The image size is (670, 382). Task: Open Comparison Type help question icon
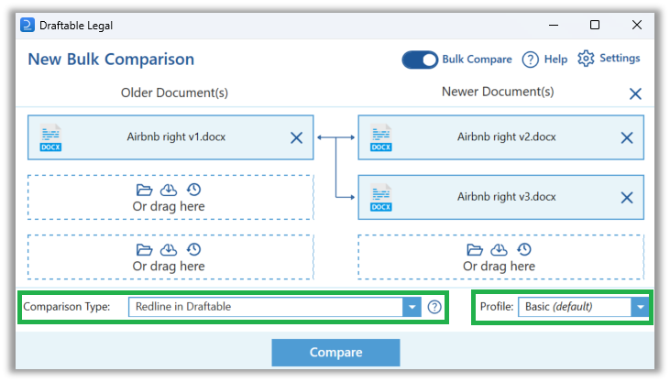[x=434, y=307]
